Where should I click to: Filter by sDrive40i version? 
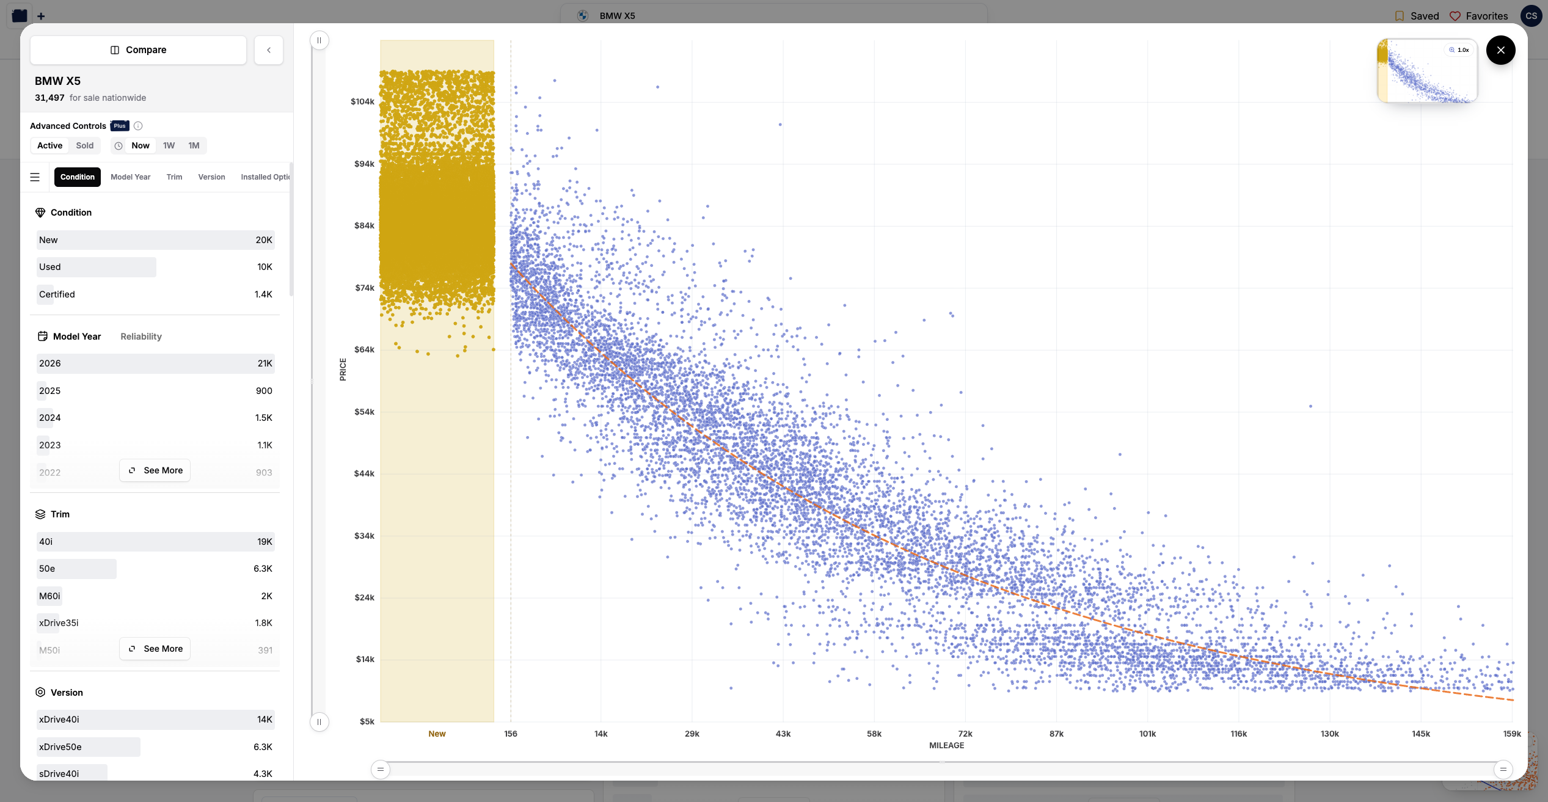pos(155,773)
